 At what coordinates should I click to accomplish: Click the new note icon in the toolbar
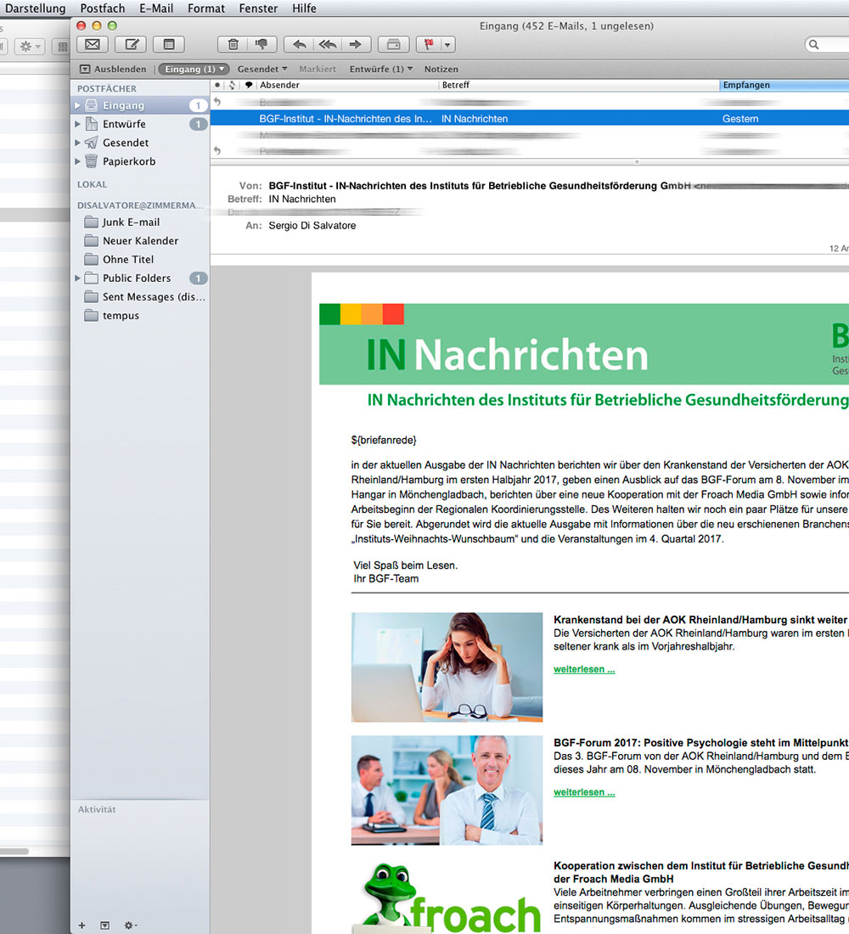click(168, 44)
